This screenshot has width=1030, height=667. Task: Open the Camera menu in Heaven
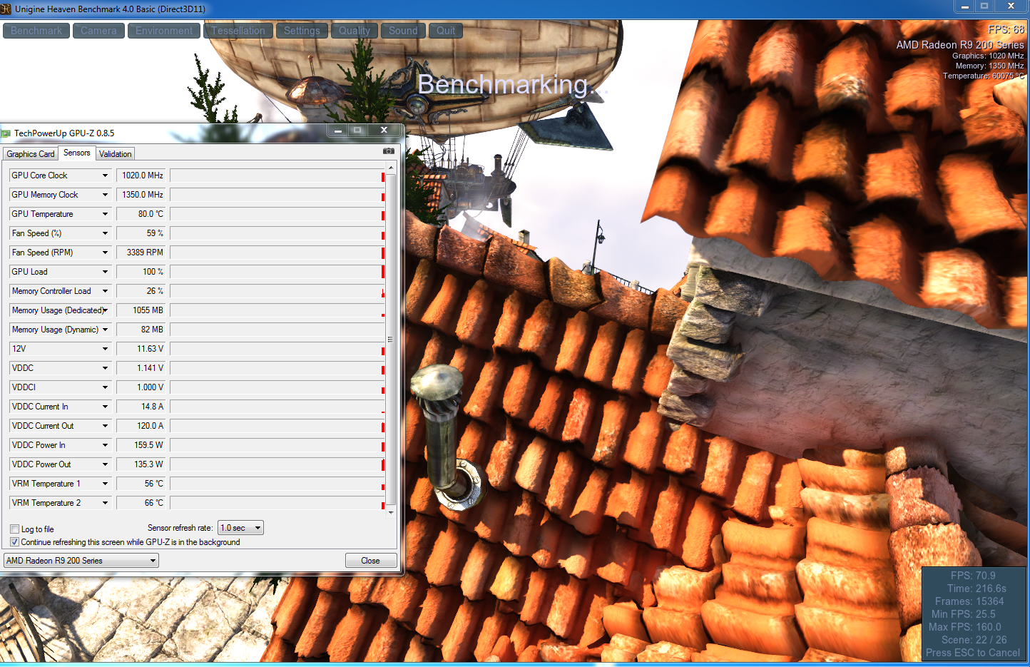coord(98,31)
